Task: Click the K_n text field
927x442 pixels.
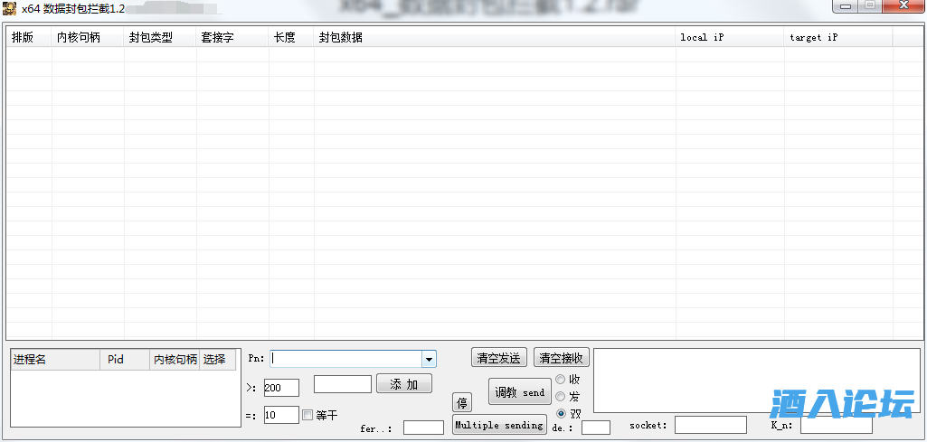Action: [836, 425]
